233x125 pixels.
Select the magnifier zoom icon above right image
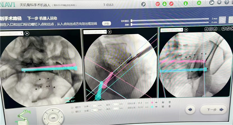click(224, 29)
